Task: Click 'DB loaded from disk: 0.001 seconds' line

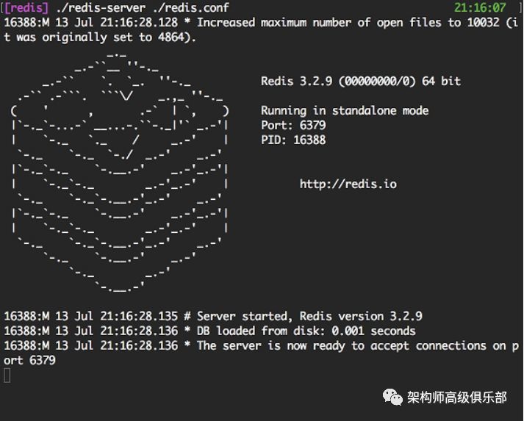Action: pyautogui.click(x=209, y=331)
